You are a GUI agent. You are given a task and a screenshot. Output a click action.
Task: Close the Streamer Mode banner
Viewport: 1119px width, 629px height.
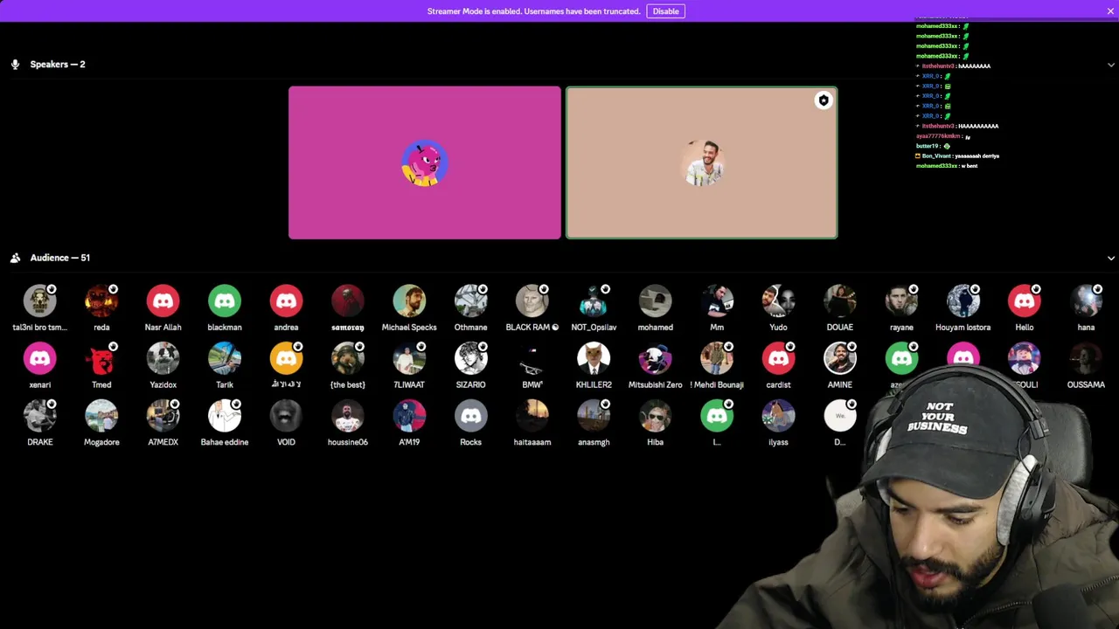[x=1110, y=11]
